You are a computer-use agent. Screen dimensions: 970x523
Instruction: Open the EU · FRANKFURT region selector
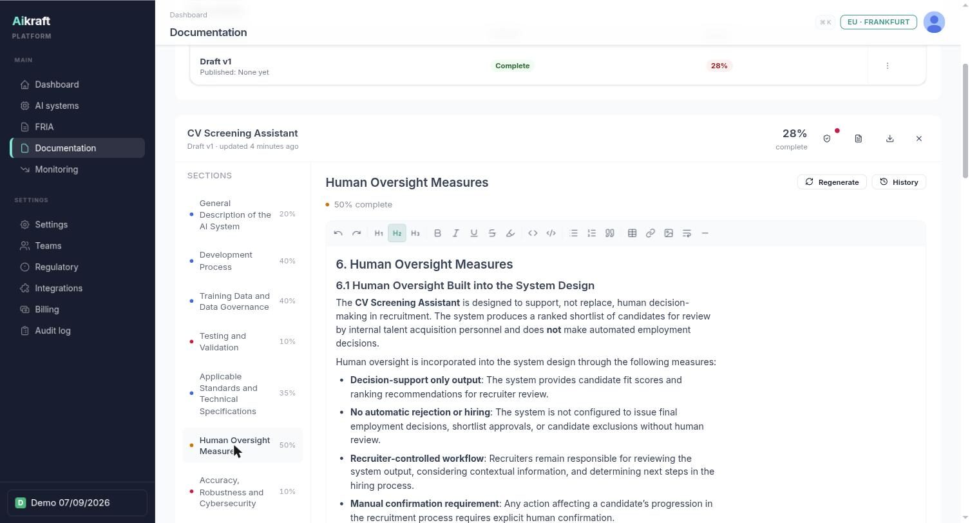tap(879, 22)
